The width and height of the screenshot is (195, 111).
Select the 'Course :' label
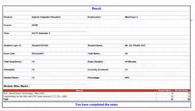pos(8,25)
